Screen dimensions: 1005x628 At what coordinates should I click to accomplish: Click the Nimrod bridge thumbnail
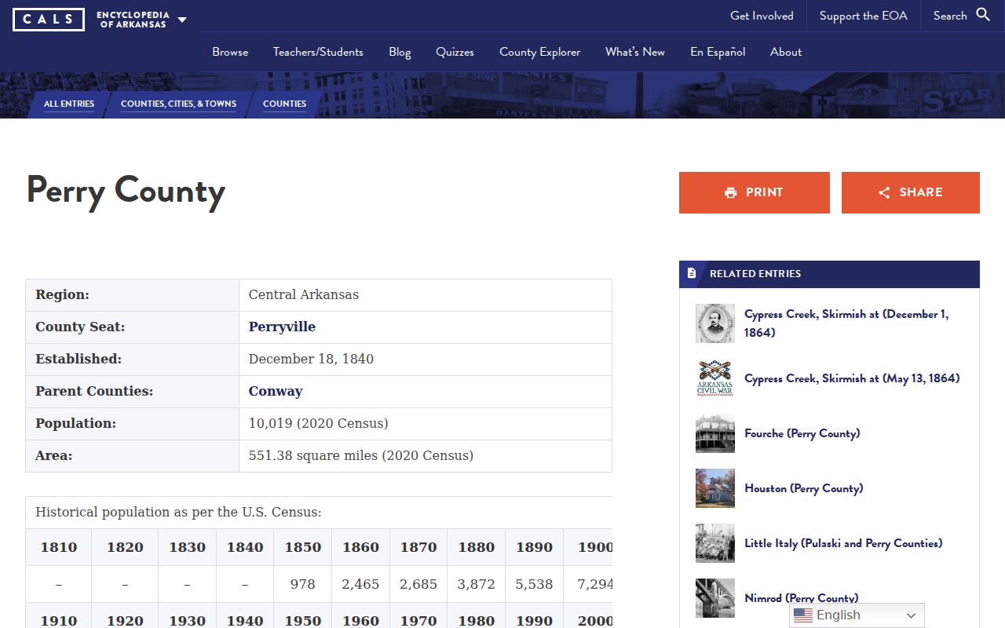point(715,598)
